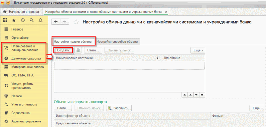Open Планирование и санкционирование section
266x127 pixels.
[x=24, y=48]
